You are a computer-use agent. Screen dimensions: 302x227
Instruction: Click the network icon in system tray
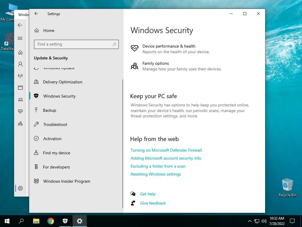[x=257, y=221]
